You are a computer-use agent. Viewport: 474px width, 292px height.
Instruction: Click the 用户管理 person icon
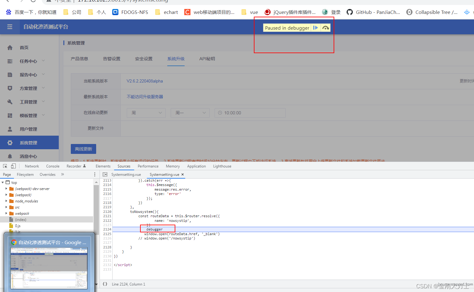click(10, 129)
